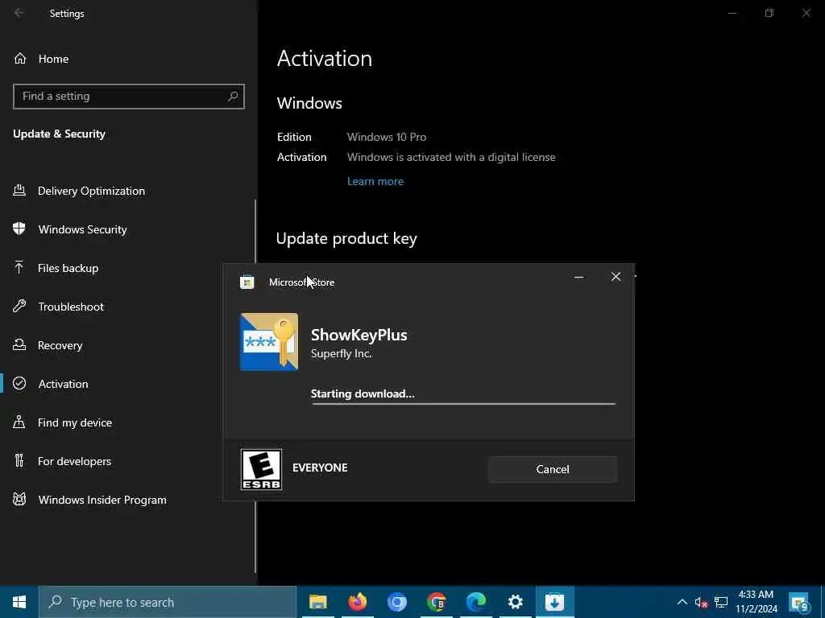The width and height of the screenshot is (825, 618).
Task: Open the notification center icon
Action: tap(799, 602)
